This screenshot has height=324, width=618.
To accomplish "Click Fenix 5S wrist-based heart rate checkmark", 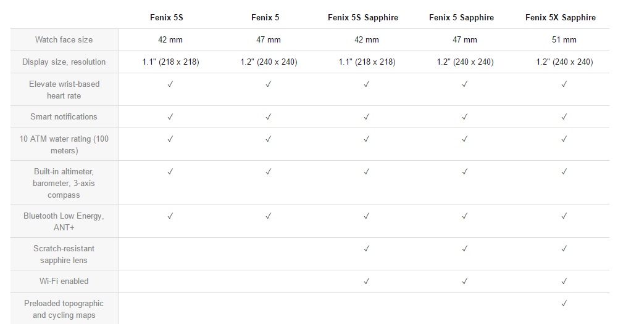I will click(x=170, y=84).
